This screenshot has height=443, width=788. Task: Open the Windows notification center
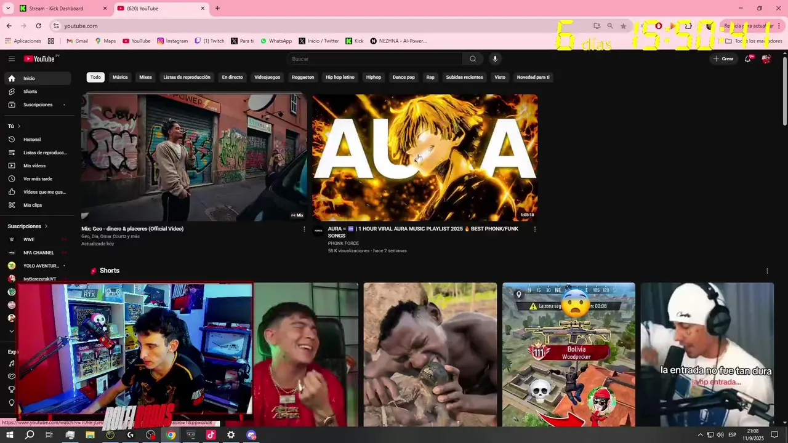[x=775, y=435]
